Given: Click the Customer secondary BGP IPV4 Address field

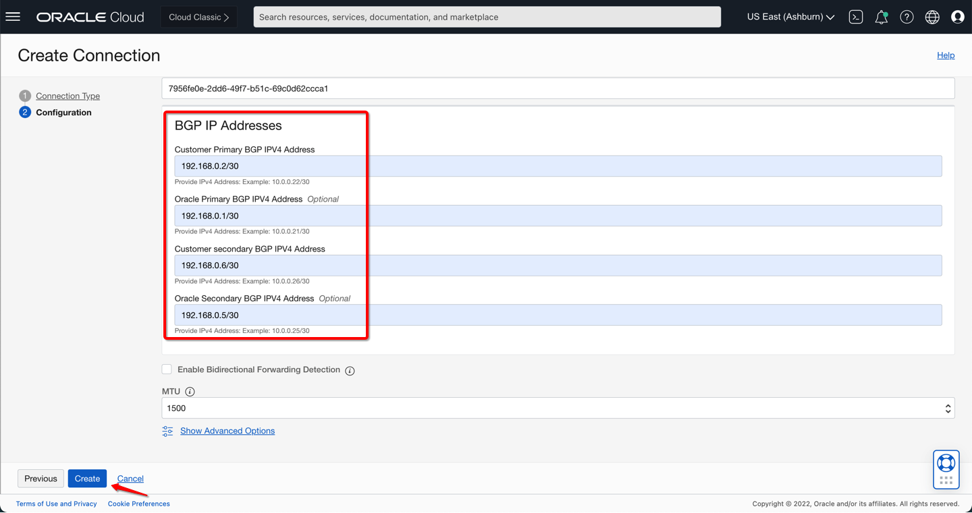Looking at the screenshot, I should click(x=558, y=266).
